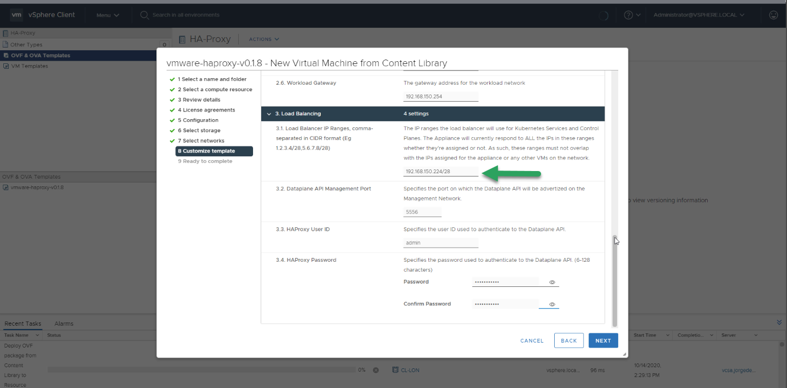The width and height of the screenshot is (787, 388).
Task: Open Completion column filter dropdown
Action: (711, 335)
